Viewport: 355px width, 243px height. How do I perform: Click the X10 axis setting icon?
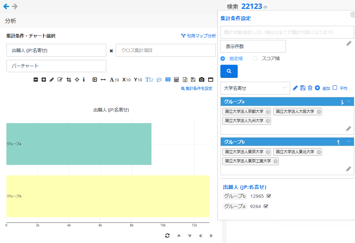point(126,80)
